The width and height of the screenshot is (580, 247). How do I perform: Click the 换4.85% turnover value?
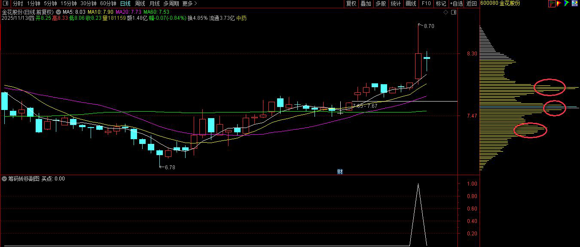(x=197, y=18)
